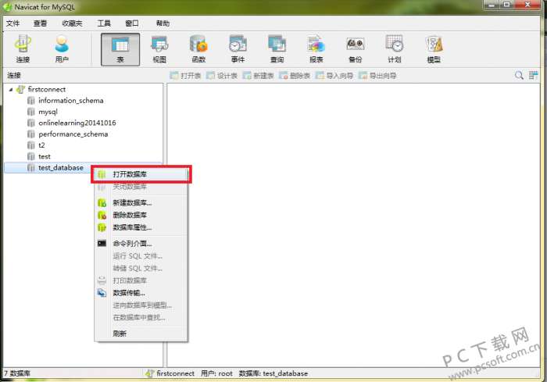
Task: Open the 查看 (View) menu
Action: point(40,23)
